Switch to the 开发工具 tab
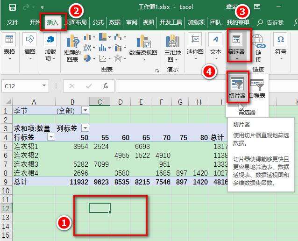Viewport: 298px width, 241px height. click(x=170, y=22)
